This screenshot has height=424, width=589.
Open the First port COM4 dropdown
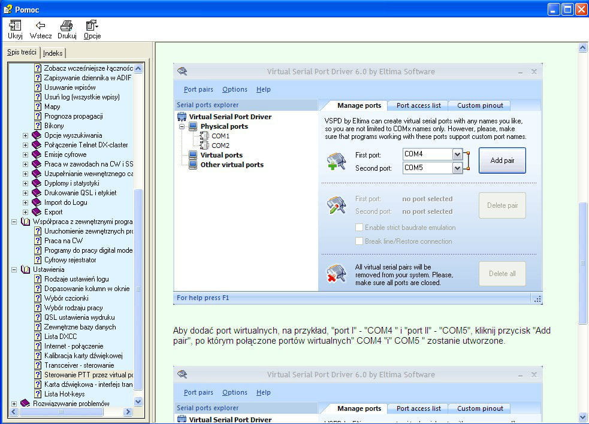coord(457,155)
